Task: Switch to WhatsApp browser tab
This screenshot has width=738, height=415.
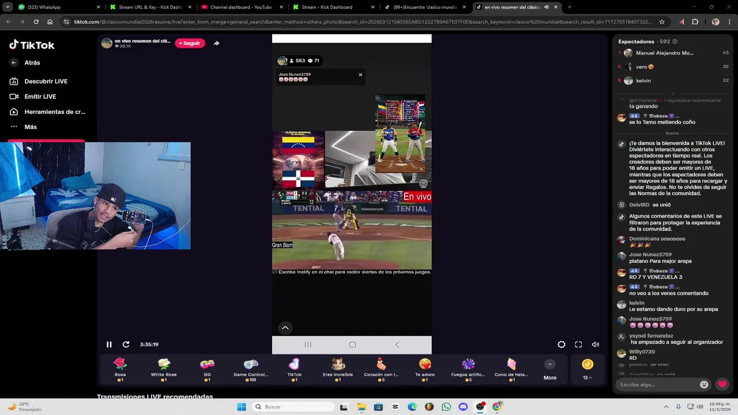Action: click(58, 7)
